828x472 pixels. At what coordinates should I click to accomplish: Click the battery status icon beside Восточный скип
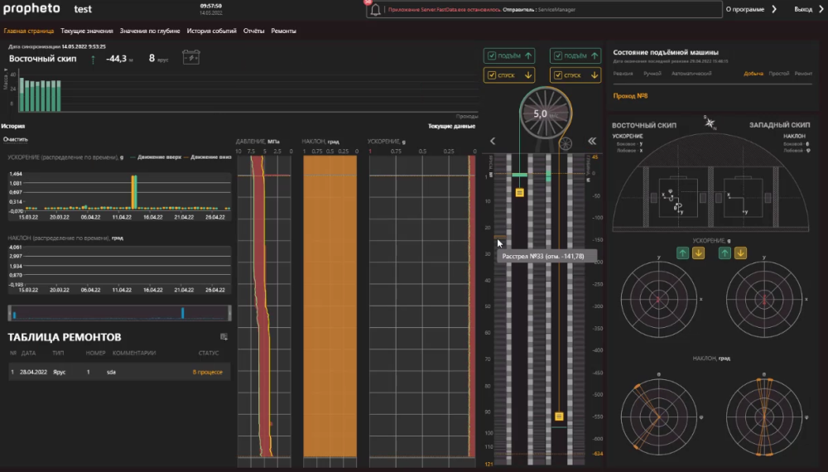click(191, 57)
